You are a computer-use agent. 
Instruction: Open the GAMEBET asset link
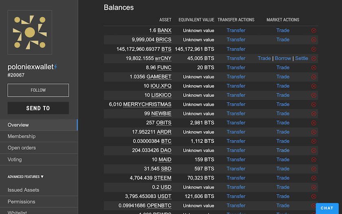[159, 77]
